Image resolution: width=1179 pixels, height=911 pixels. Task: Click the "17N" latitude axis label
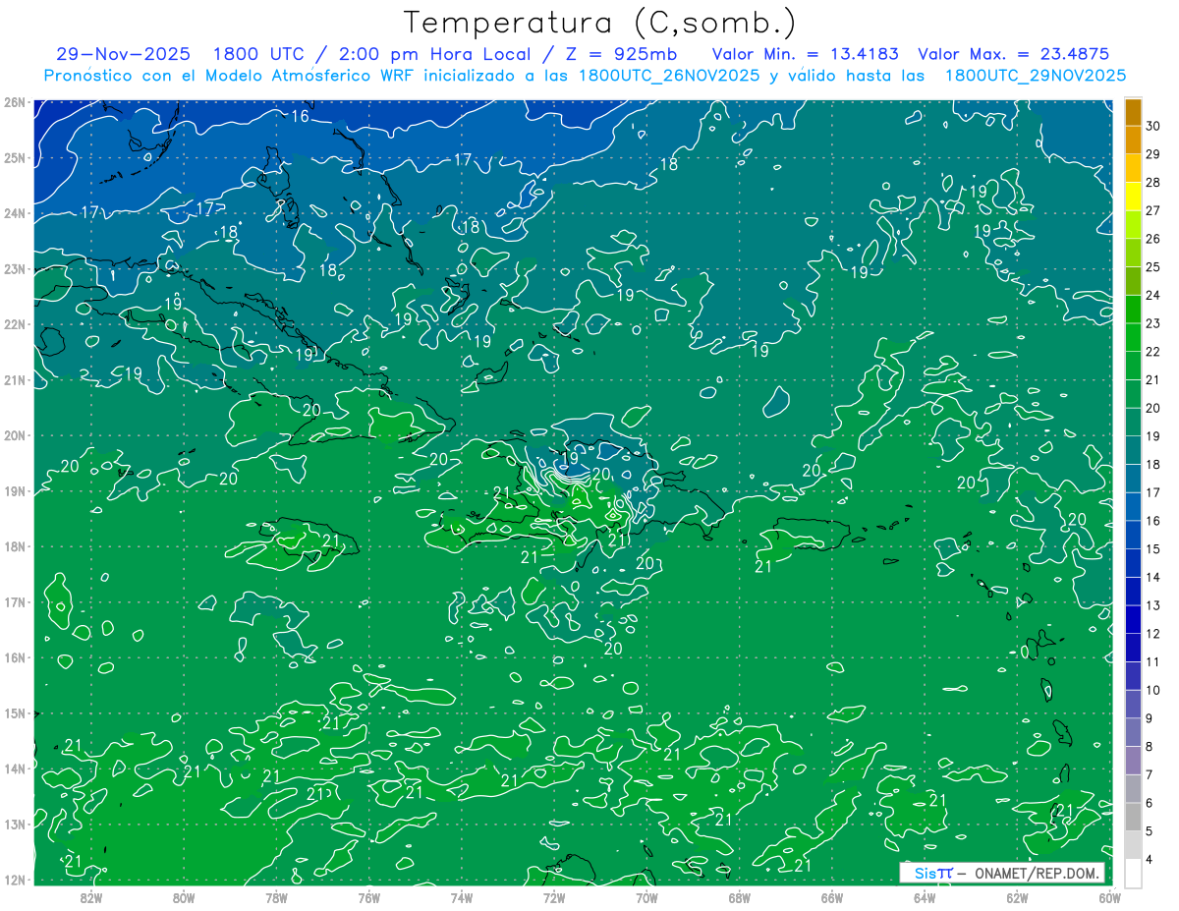click(x=15, y=602)
